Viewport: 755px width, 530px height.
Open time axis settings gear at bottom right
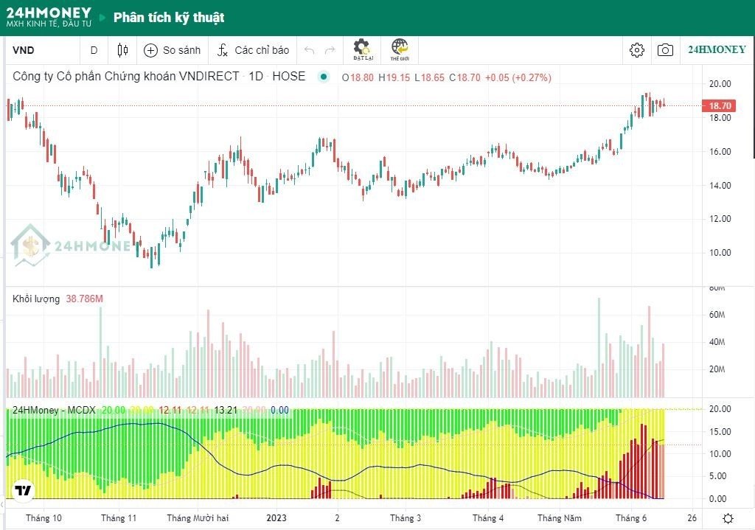tap(728, 518)
